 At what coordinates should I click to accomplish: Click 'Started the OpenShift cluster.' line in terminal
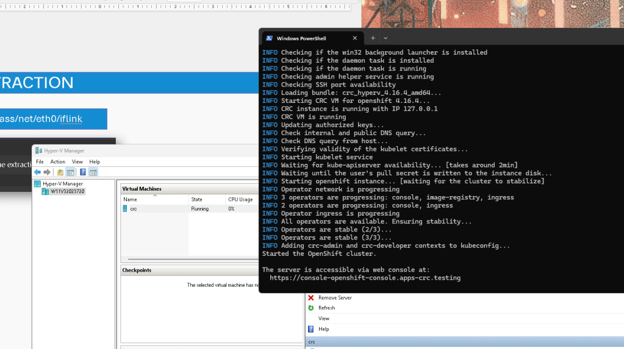319,253
